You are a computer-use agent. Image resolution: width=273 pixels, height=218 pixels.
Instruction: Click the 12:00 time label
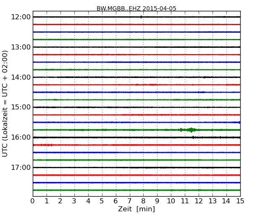pos(21,17)
